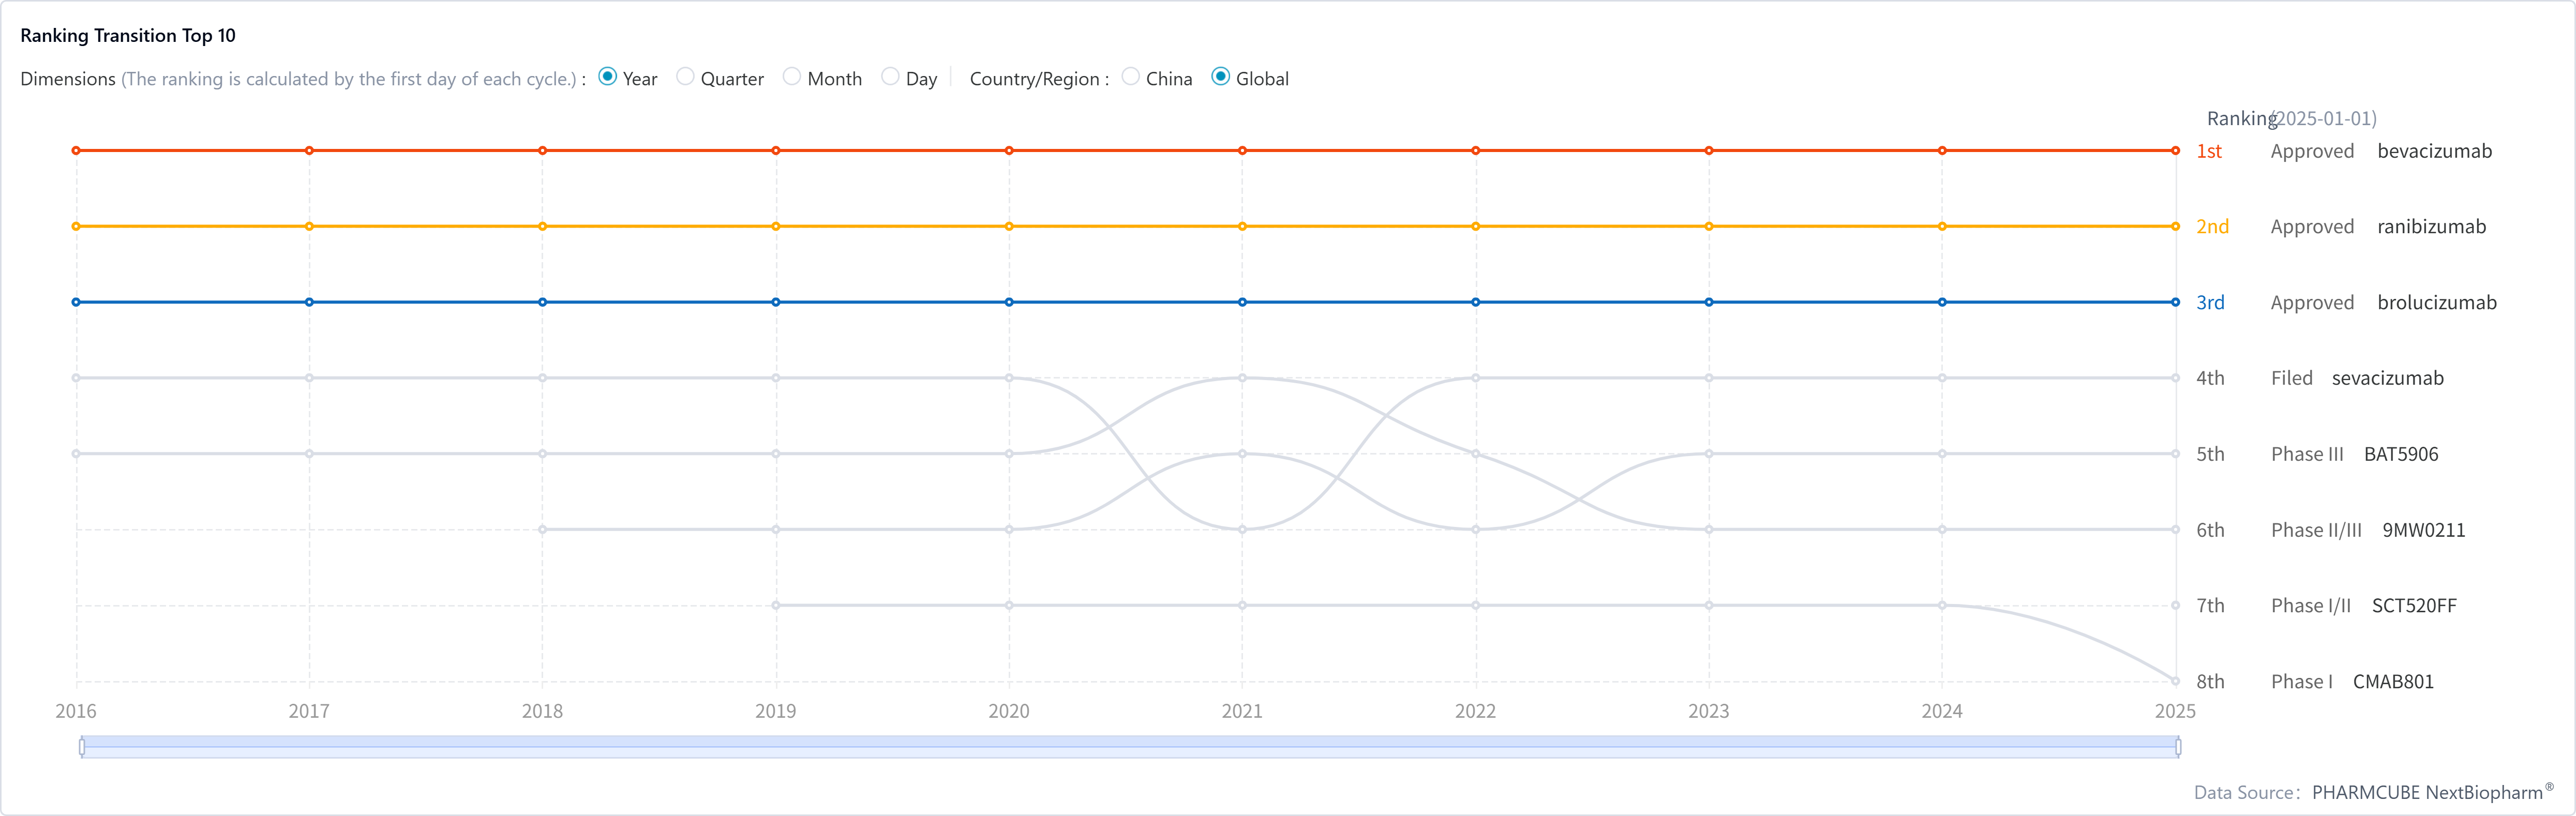Click the blue 3rd-rank point at 2018
This screenshot has width=2576, height=816.
pyautogui.click(x=542, y=302)
